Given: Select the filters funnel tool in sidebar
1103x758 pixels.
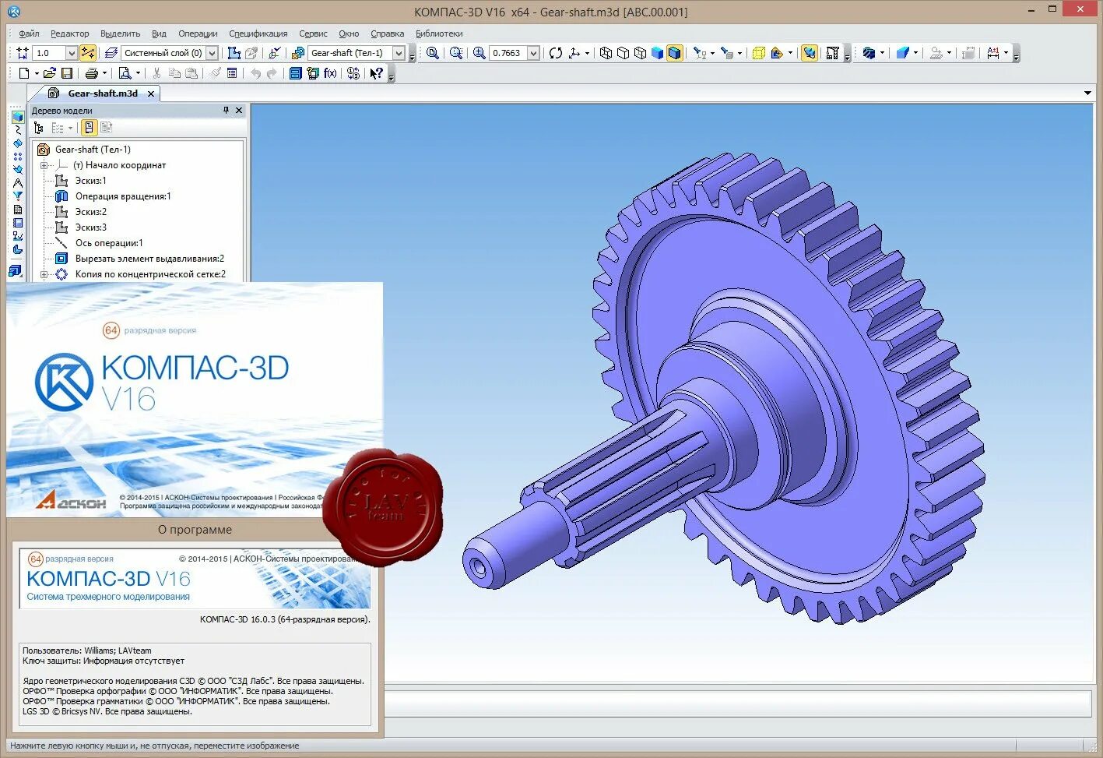Looking at the screenshot, I should (x=17, y=196).
